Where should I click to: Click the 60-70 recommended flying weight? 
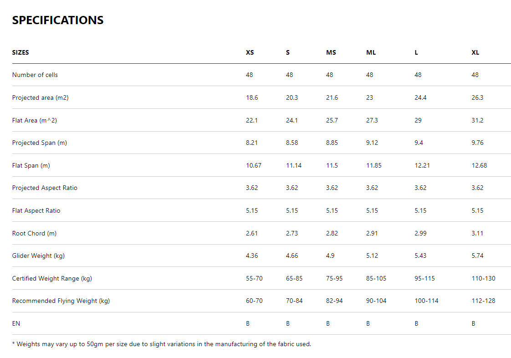[x=254, y=301]
